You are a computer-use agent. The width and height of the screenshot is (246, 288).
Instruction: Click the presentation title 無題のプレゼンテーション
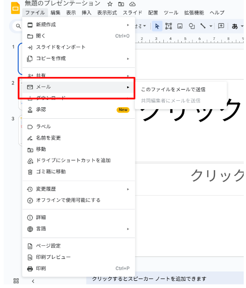[x=62, y=3]
